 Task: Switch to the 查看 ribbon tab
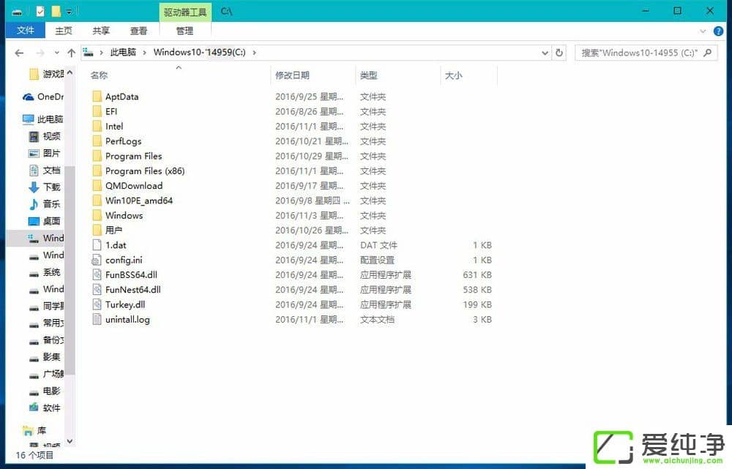click(139, 31)
